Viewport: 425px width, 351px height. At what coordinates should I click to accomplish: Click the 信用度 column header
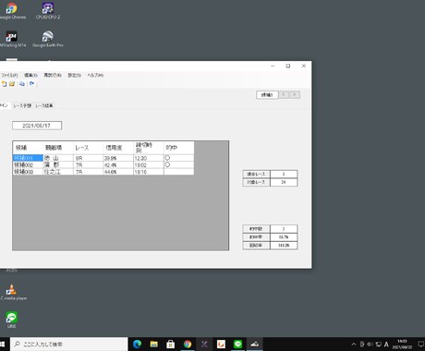(118, 148)
